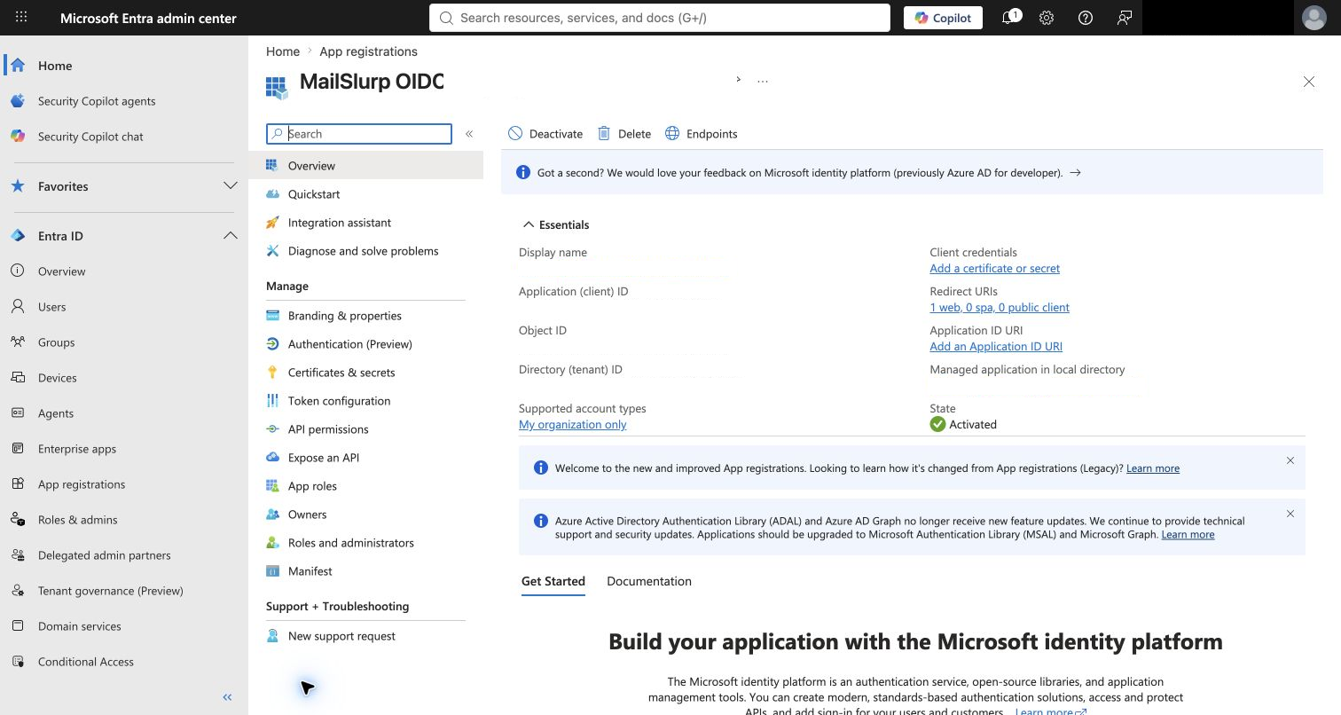Open Devices in left navigation

coord(57,378)
